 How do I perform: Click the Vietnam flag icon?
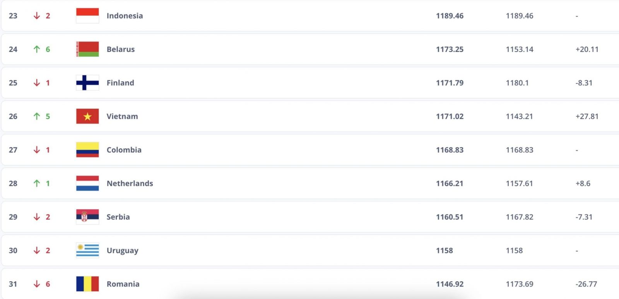pyautogui.click(x=87, y=116)
